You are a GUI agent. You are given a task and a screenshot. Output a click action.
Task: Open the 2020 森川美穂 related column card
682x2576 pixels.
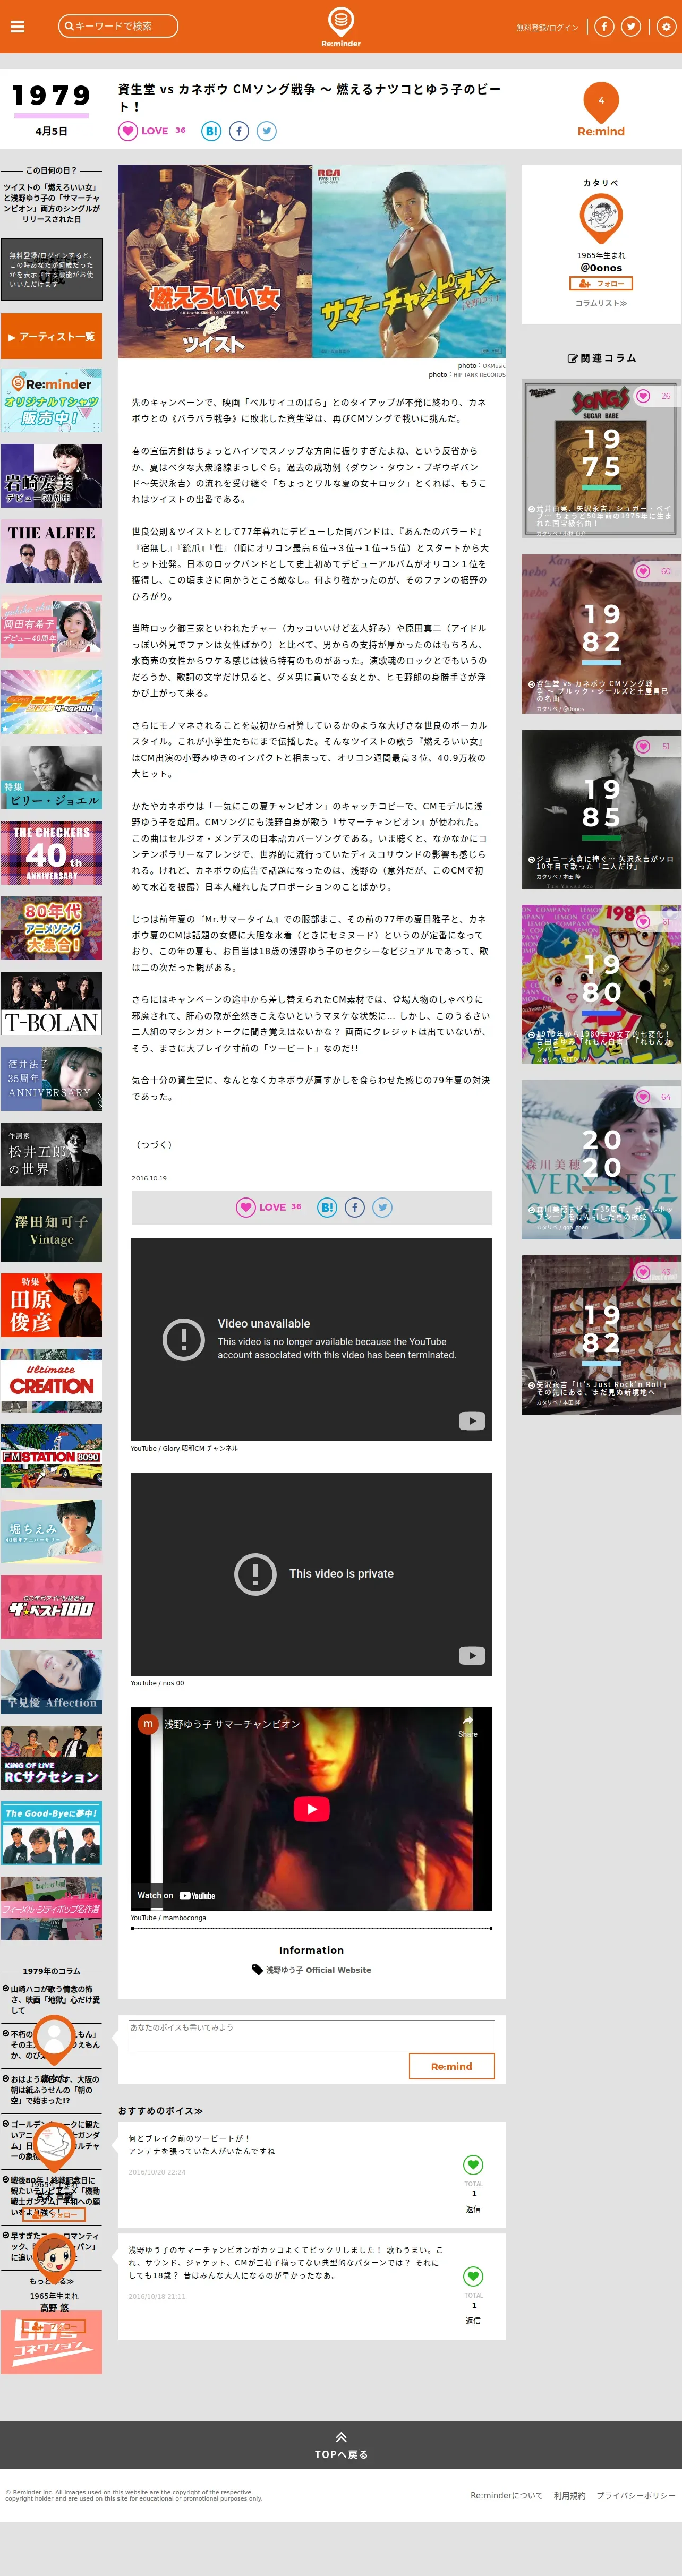601,1160
